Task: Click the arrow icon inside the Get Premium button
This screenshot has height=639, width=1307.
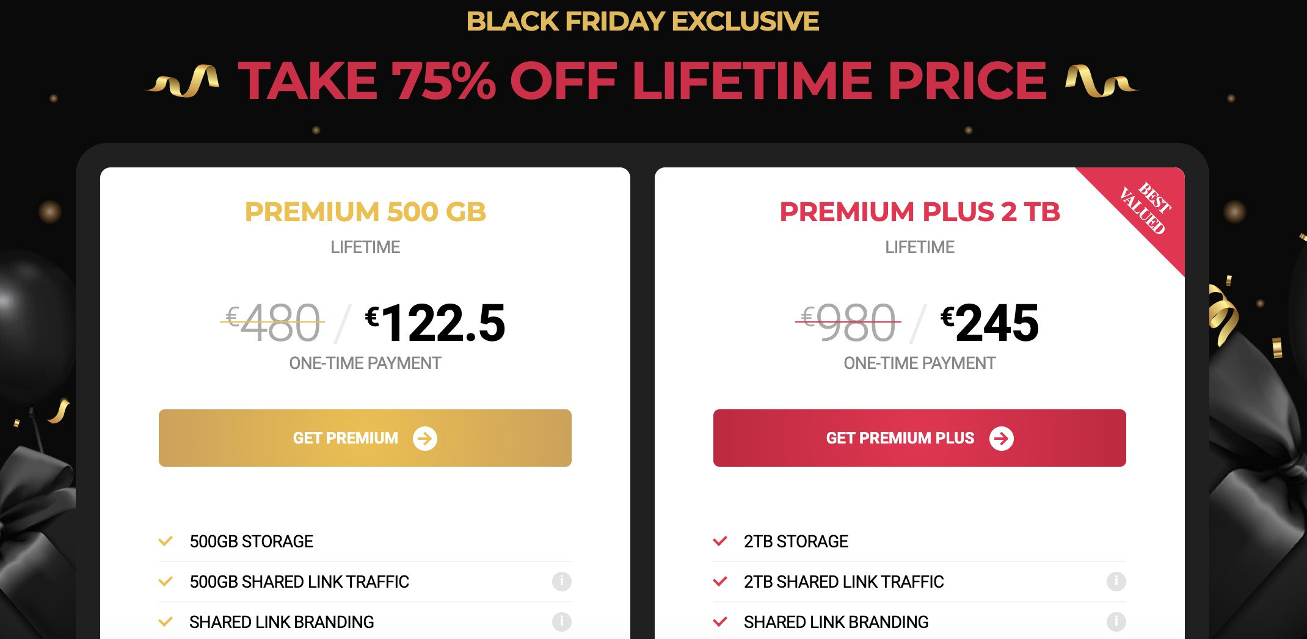Action: point(426,438)
